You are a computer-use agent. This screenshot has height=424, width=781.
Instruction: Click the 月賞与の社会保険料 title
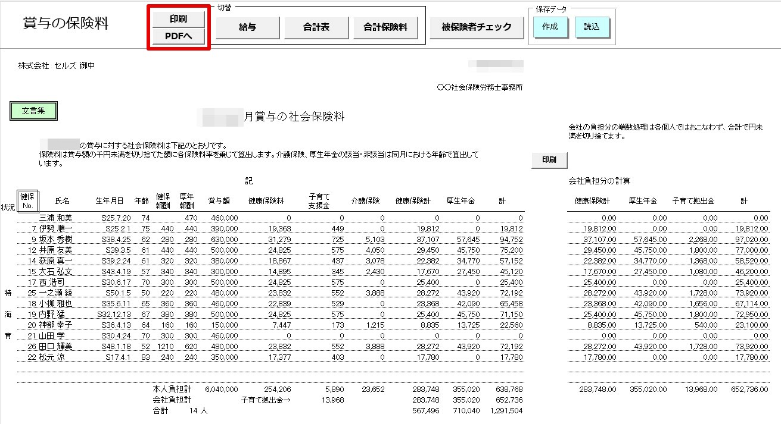click(294, 117)
